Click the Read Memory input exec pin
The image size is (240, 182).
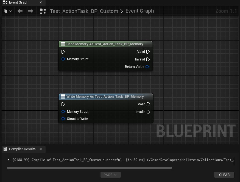(63, 52)
